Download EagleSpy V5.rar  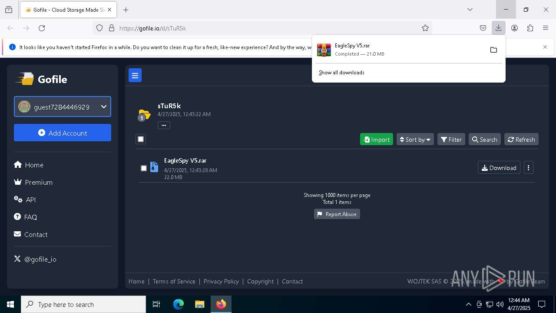(499, 168)
